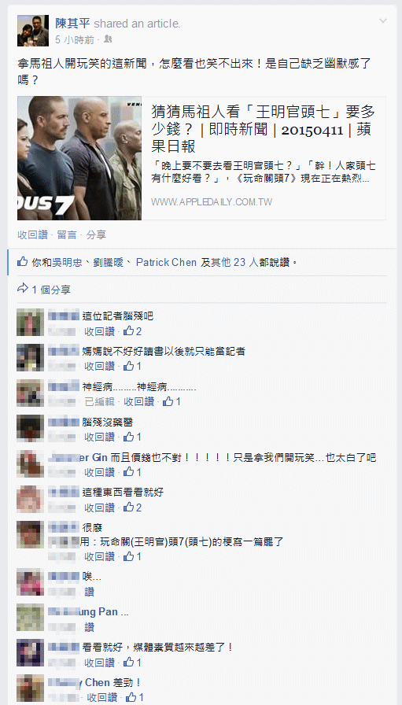The height and width of the screenshot is (705, 402).
Task: Open the 留言 comment link under the post
Action: tap(67, 234)
